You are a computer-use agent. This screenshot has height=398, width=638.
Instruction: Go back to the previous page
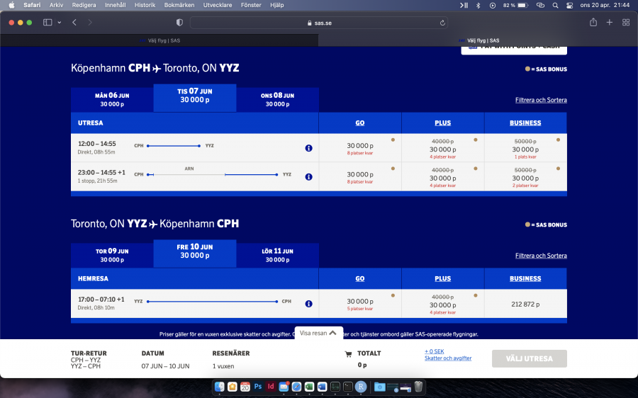(x=74, y=23)
